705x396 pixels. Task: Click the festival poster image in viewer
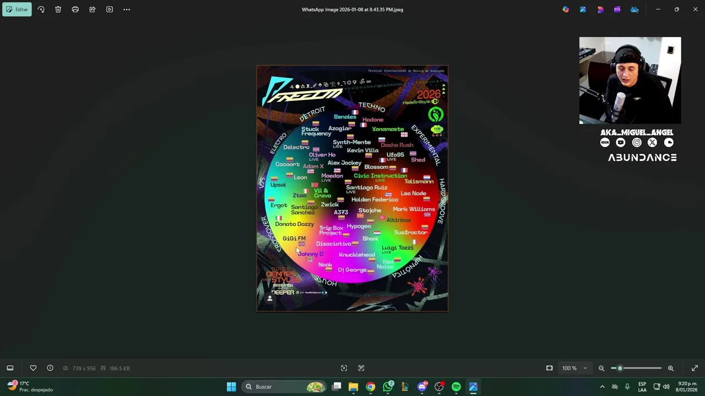coord(352,188)
